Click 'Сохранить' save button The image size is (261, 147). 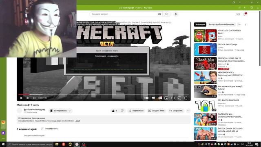[x=176, y=111]
